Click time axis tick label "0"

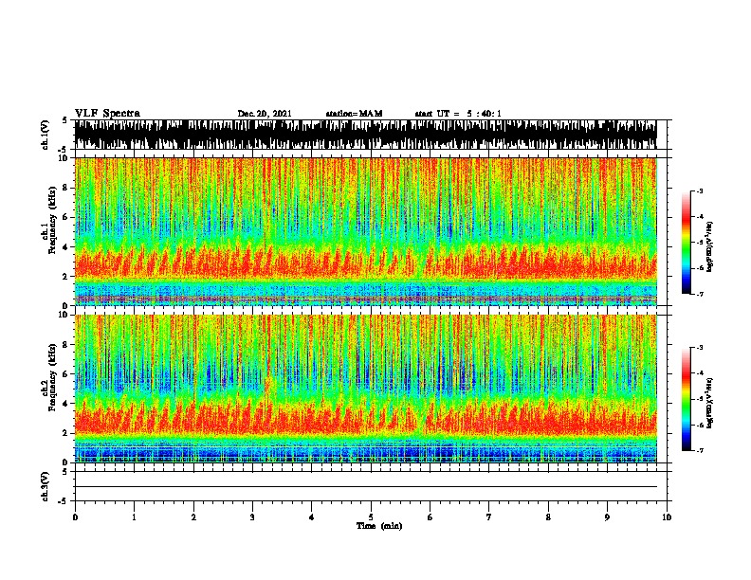tap(75, 517)
